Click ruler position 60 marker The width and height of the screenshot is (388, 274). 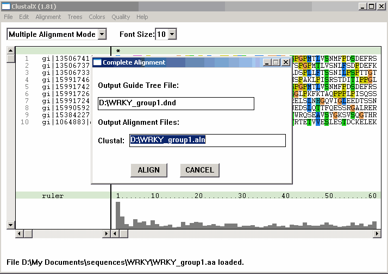coord(372,196)
